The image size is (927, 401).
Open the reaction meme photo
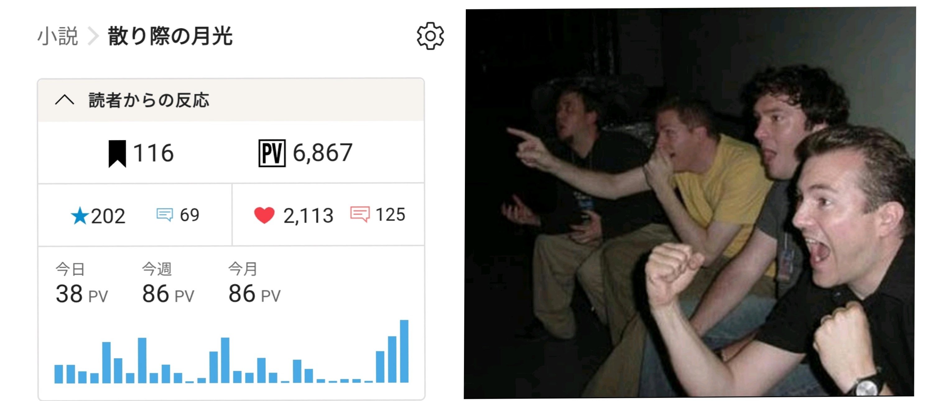click(689, 202)
